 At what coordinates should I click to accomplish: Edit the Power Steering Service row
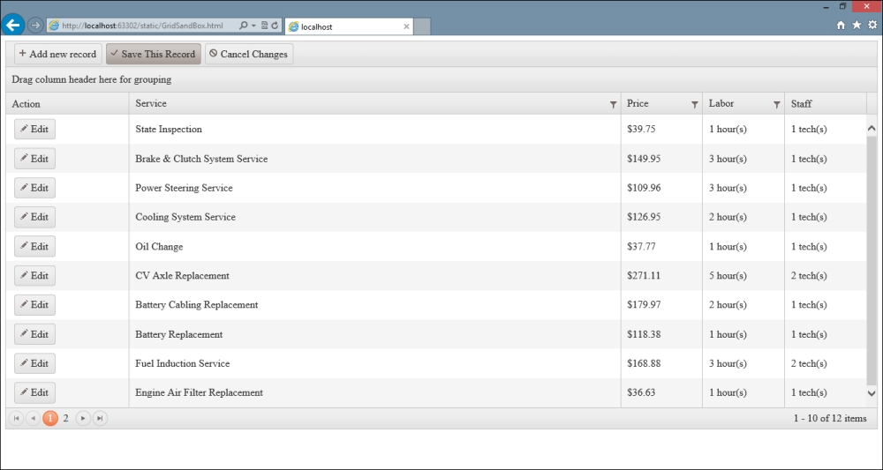click(35, 188)
